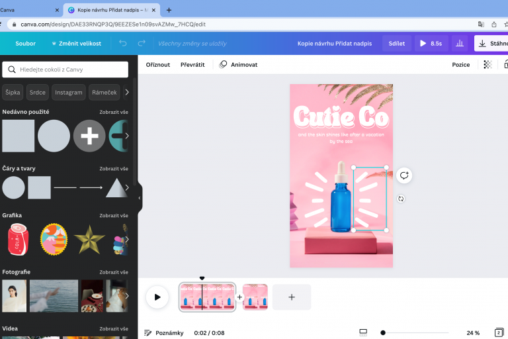The image size is (508, 339).
Task: Click the undo arrow in top bar
Action: (122, 43)
